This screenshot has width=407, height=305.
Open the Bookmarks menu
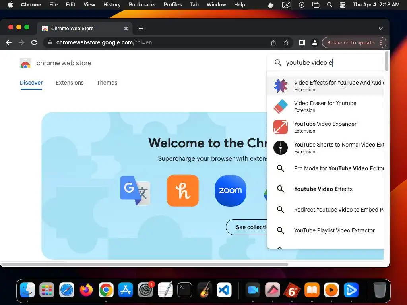point(142,5)
